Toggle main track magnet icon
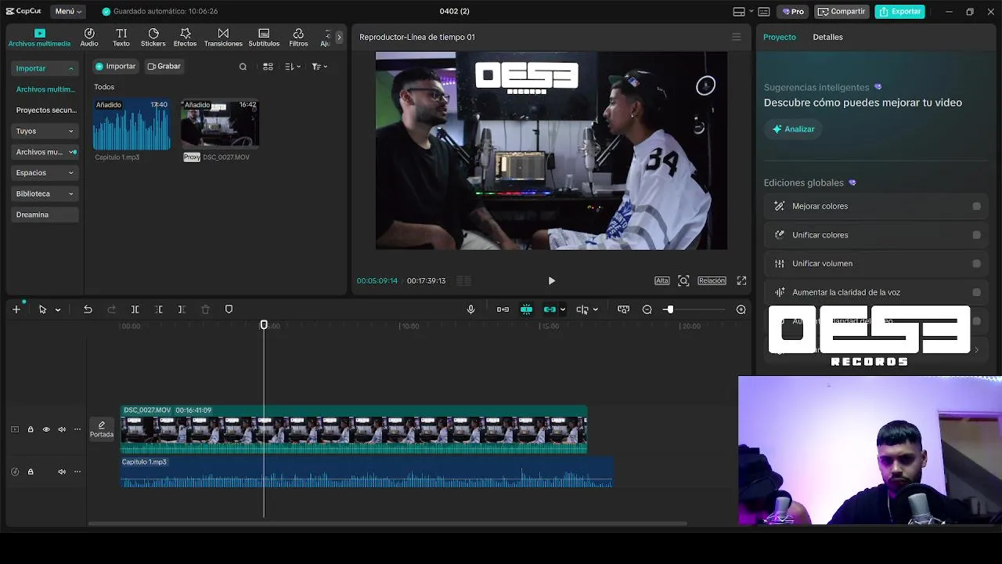Screen dimensions: 1002x564 coord(503,309)
